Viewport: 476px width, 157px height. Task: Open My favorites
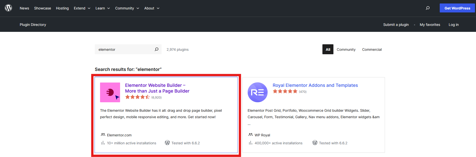430,24
